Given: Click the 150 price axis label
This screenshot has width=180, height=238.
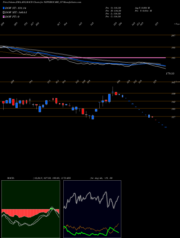Looking at the screenshot, I should click(x=173, y=94).
